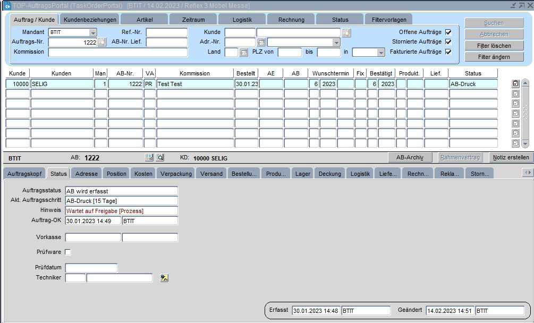Viewport: 534px width, 323px height.
Task: Click the magnifier document icon beside AB 1222
Action: click(160, 157)
